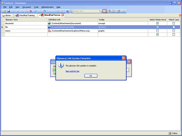The width and height of the screenshot is (182, 136).
Task: Open the View activity log link
Action: 72,71
